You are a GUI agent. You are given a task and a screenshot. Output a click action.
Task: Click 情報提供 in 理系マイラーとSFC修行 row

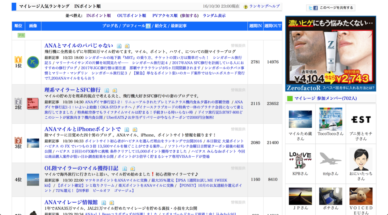[x=238, y=90]
